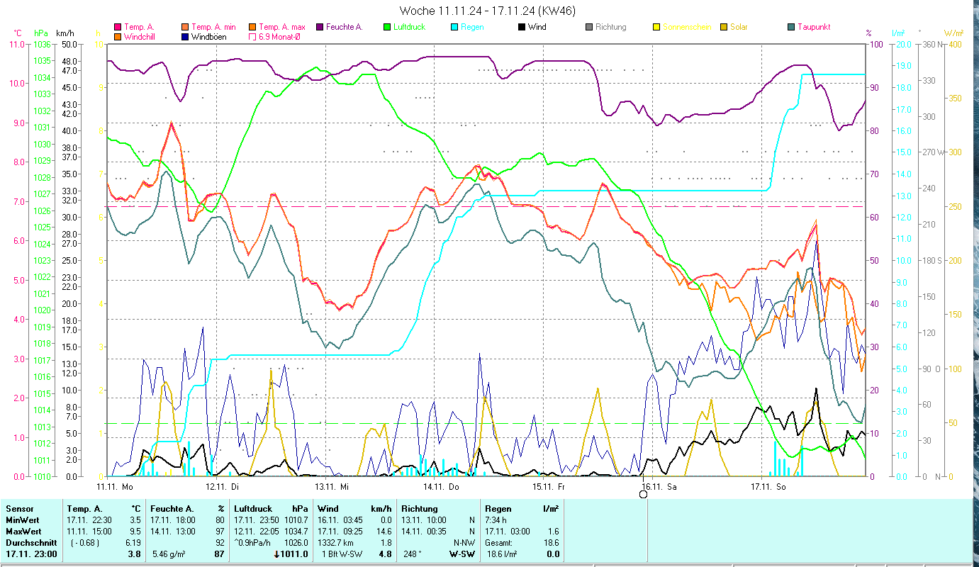
Task: Select the 'MaxWert' row label
Action: click(x=25, y=532)
